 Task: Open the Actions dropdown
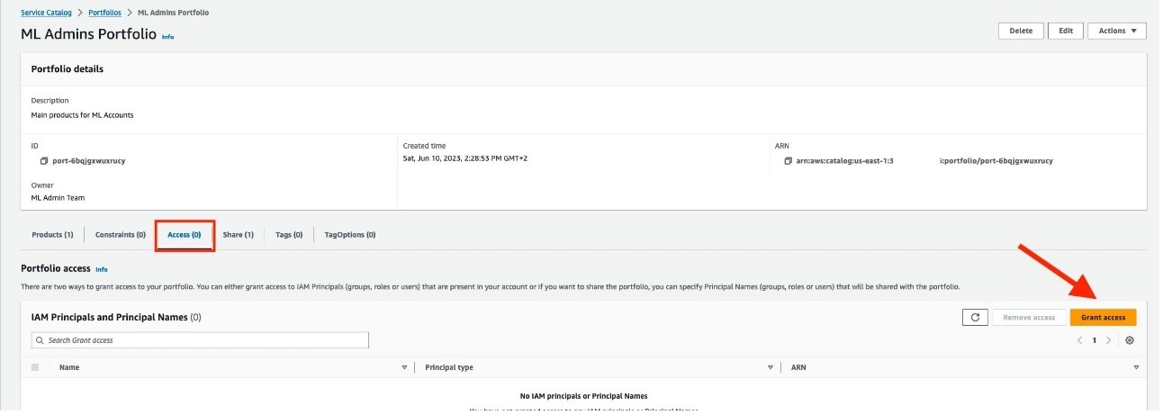pyautogui.click(x=1116, y=31)
